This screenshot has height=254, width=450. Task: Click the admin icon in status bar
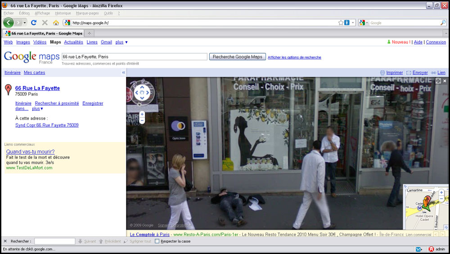click(431, 249)
